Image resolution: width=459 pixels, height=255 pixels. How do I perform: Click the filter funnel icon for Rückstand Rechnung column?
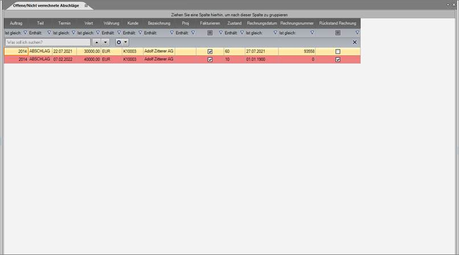tap(357, 33)
